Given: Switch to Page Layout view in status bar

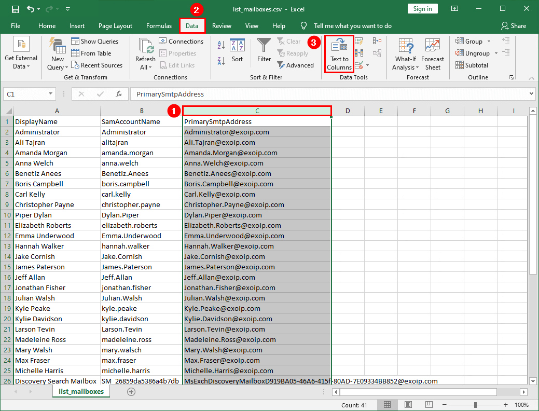Looking at the screenshot, I should [x=408, y=404].
